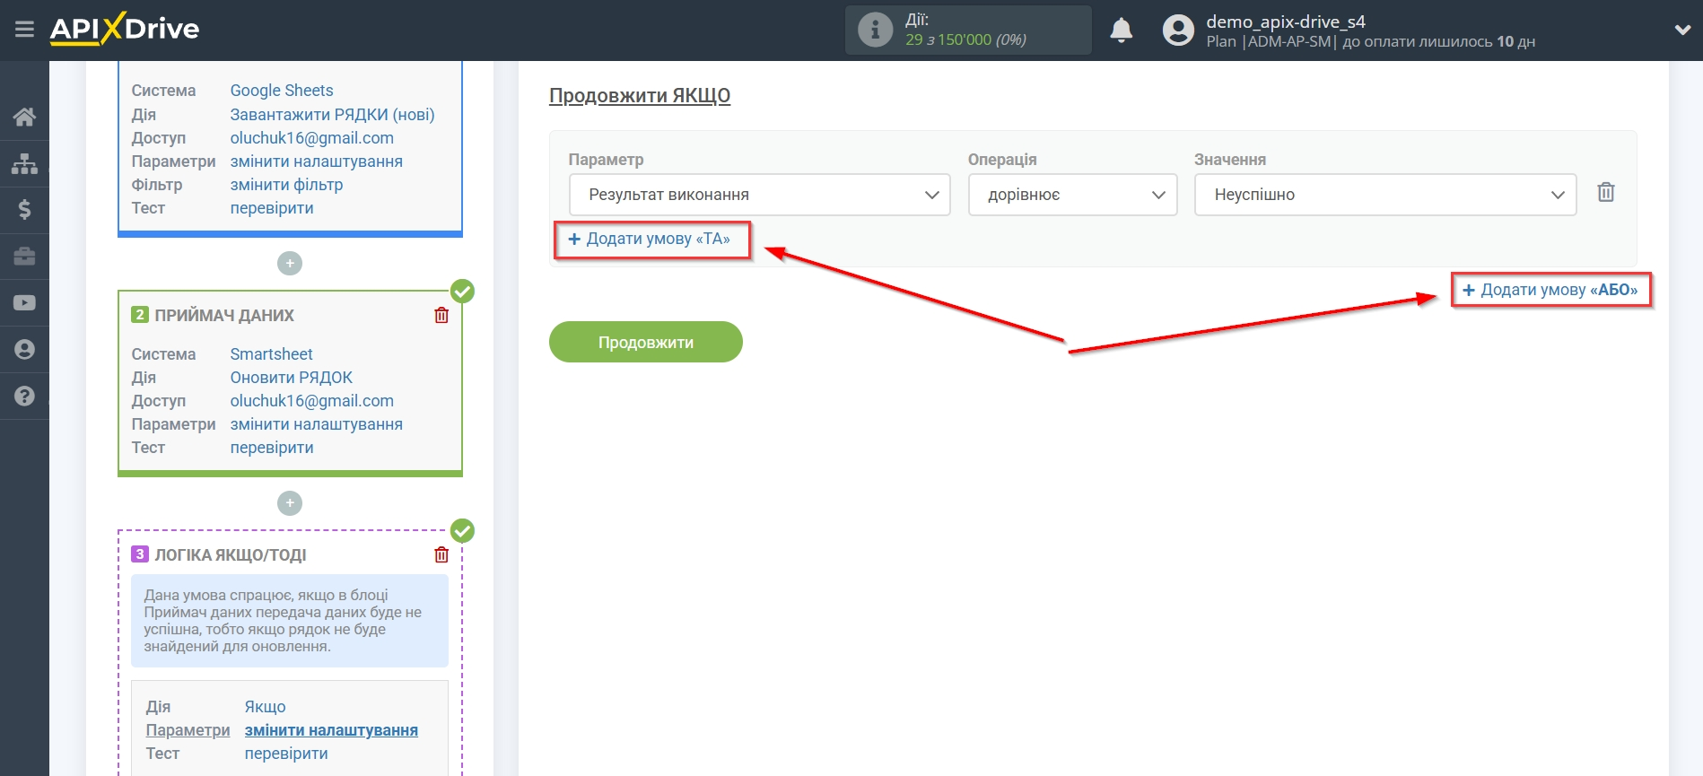Image resolution: width=1703 pixels, height=776 pixels.
Task: Click Додати умову «ТА»
Action: point(651,239)
